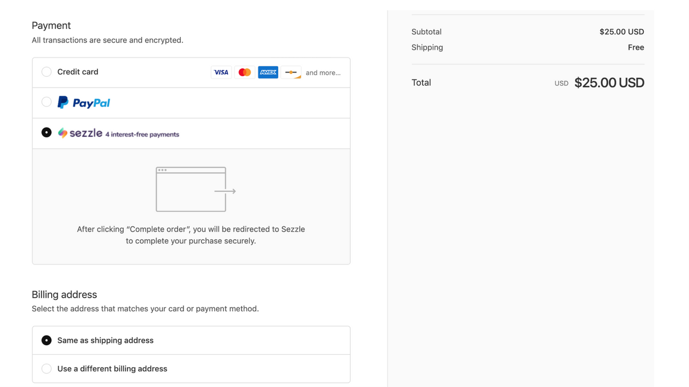Click the Subtotal line in order summary
Image resolution: width=689 pixels, height=387 pixels.
(x=426, y=32)
